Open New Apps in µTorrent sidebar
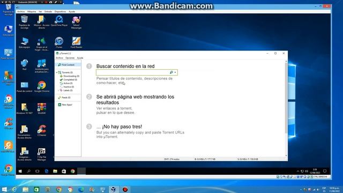Viewport: 343px width, 193px height. click(65, 105)
